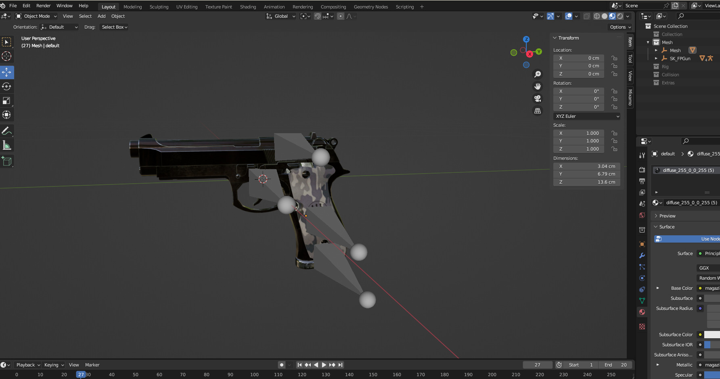
Task: Toggle lock on Scale X
Action: point(614,133)
